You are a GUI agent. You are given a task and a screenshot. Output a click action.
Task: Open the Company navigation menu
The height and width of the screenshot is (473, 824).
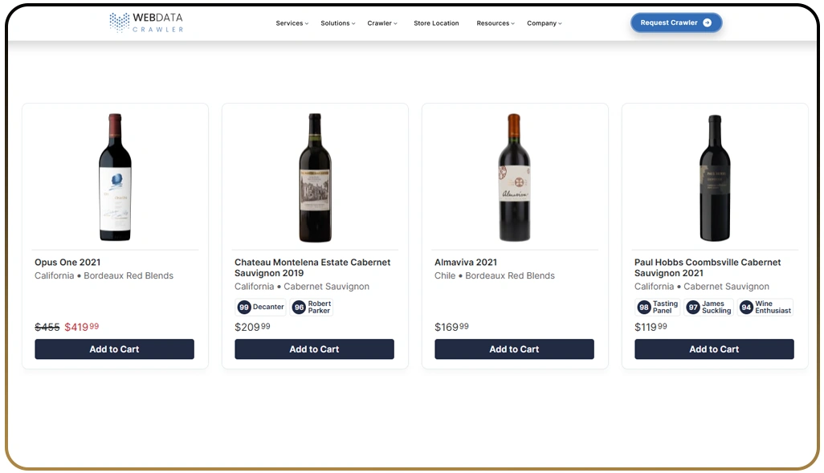coord(544,23)
